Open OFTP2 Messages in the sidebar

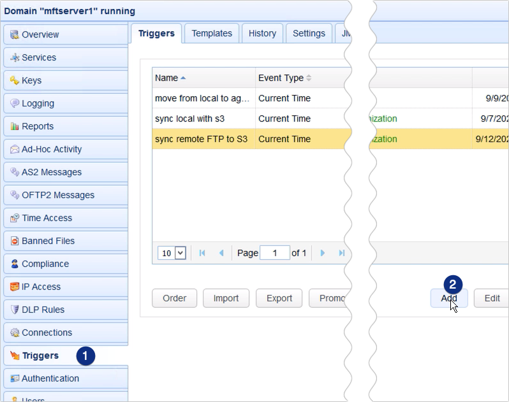[x=66, y=195]
